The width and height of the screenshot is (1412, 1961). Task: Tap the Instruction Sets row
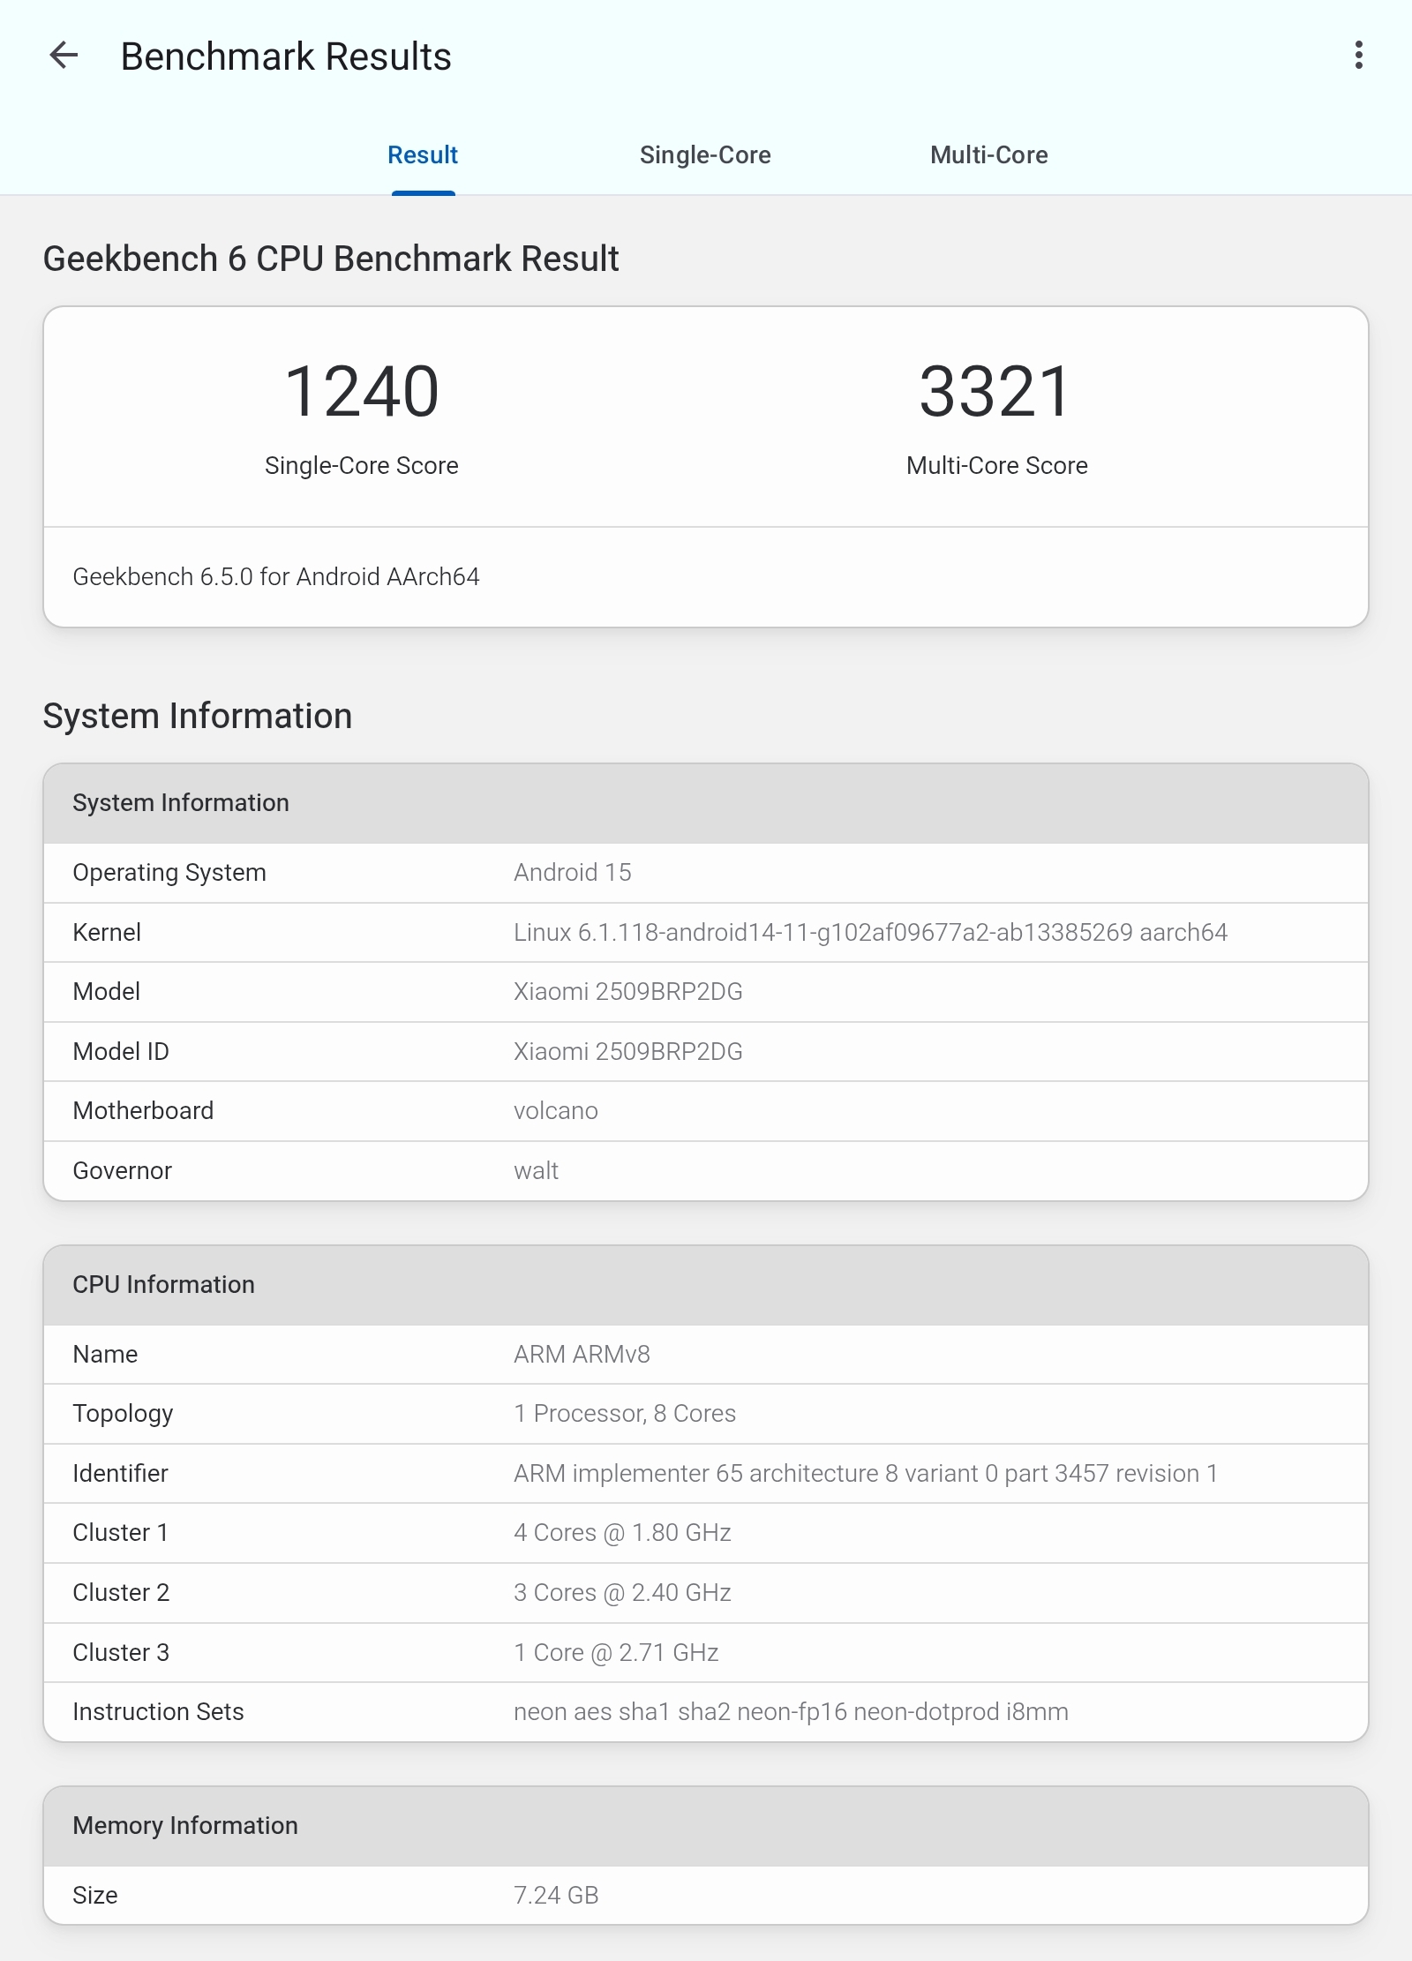[704, 1712]
